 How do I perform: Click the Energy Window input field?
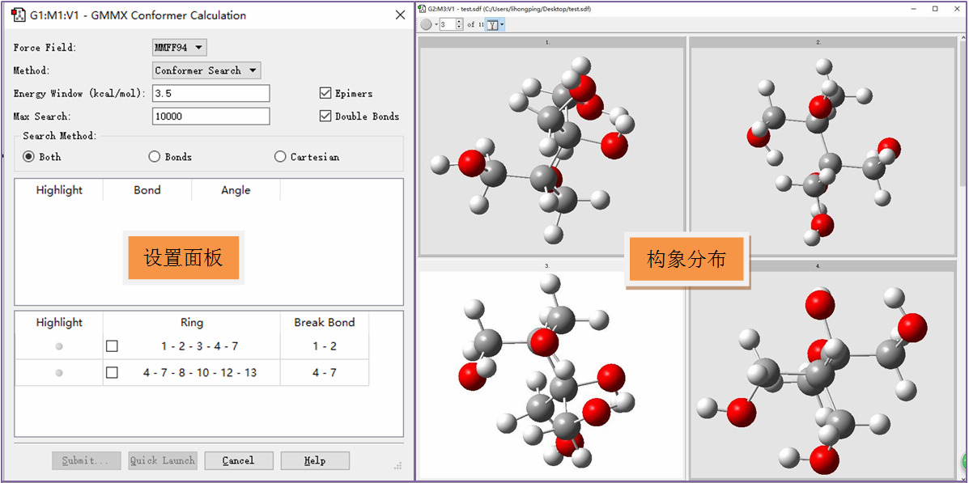click(x=210, y=94)
